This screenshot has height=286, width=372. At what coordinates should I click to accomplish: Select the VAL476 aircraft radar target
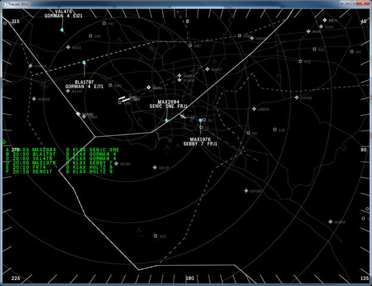(62, 30)
